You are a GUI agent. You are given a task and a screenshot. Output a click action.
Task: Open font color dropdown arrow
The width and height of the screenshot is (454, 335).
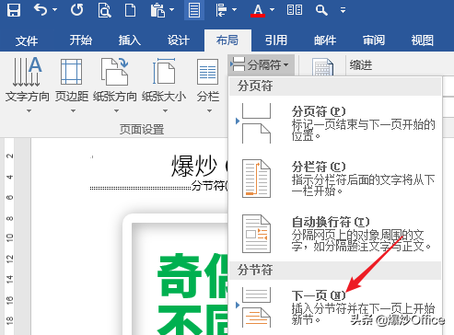(x=272, y=10)
